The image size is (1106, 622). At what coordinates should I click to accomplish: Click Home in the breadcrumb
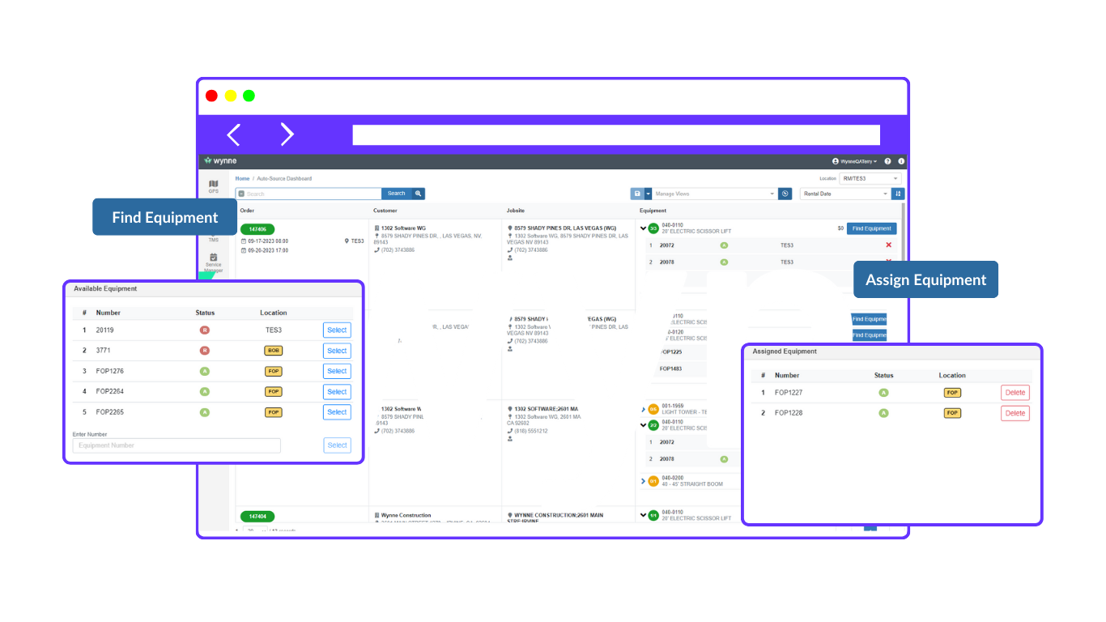pos(242,178)
